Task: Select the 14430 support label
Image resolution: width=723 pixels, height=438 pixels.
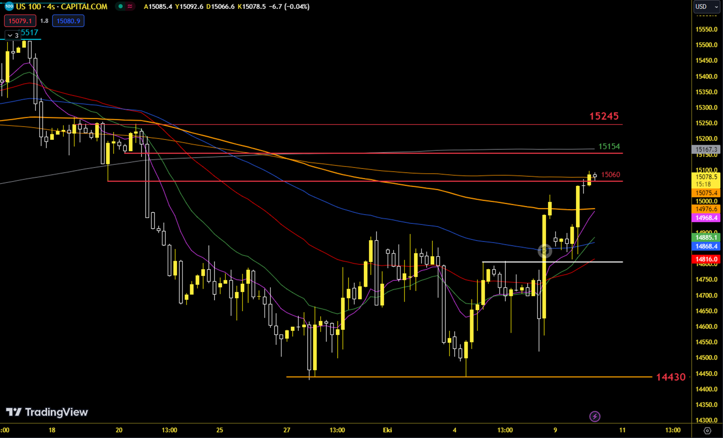Action: 671,377
